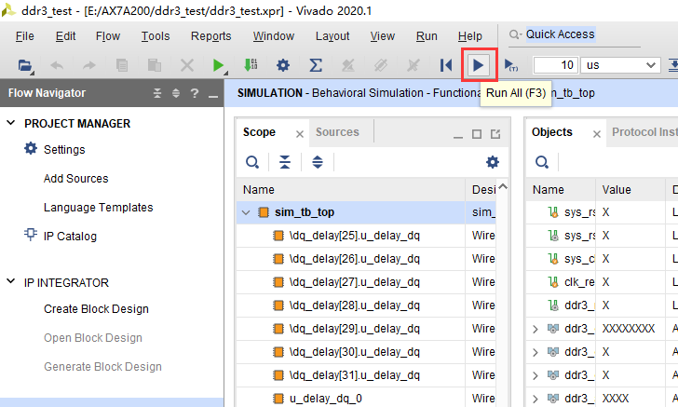The image size is (678, 407).
Task: Collapse IP INTEGRATOR section
Action: pos(11,282)
